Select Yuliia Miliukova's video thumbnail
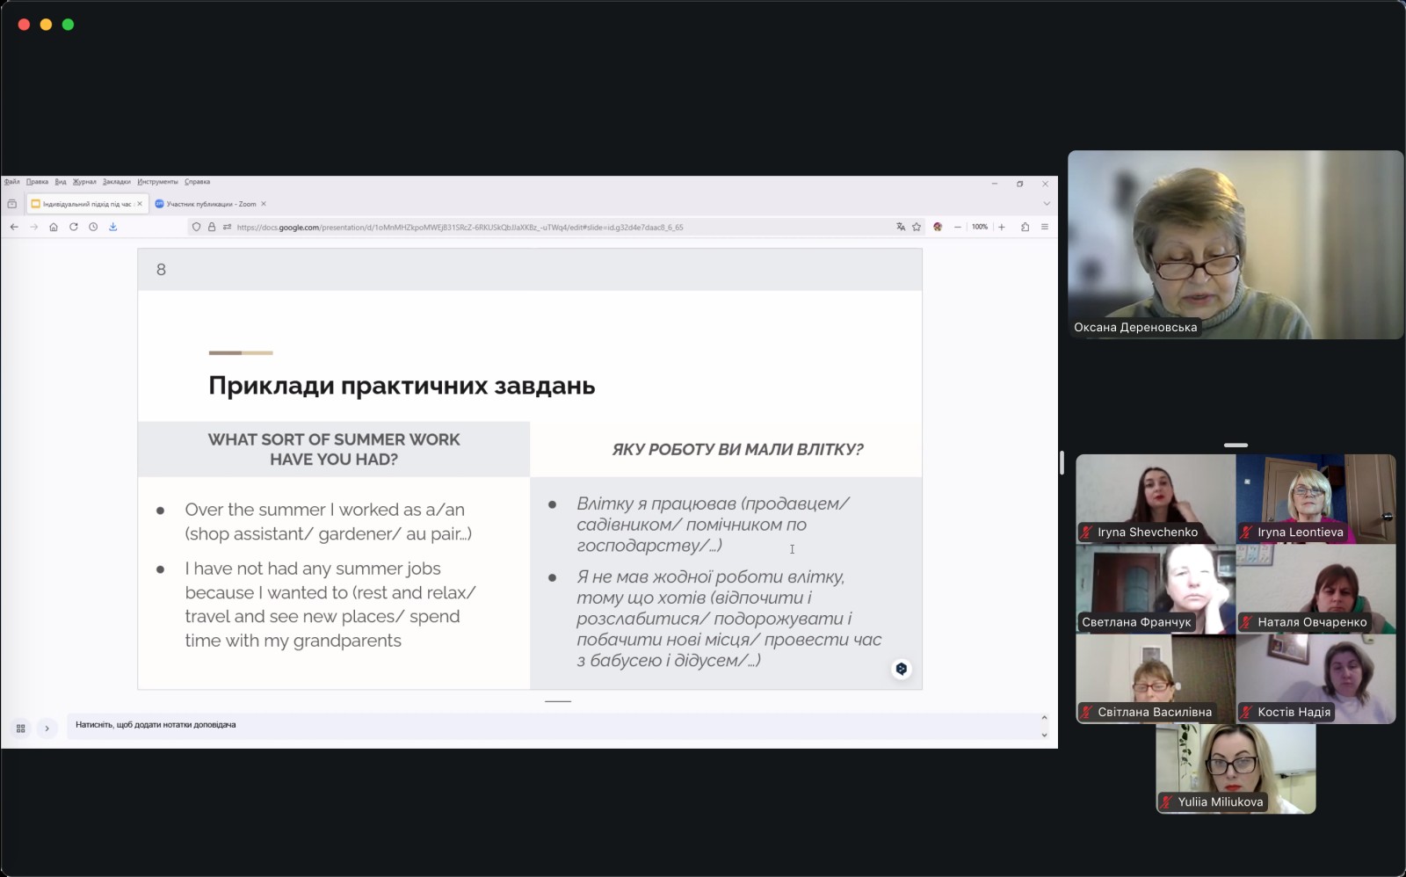Screen dimensions: 1406x877 1236,767
